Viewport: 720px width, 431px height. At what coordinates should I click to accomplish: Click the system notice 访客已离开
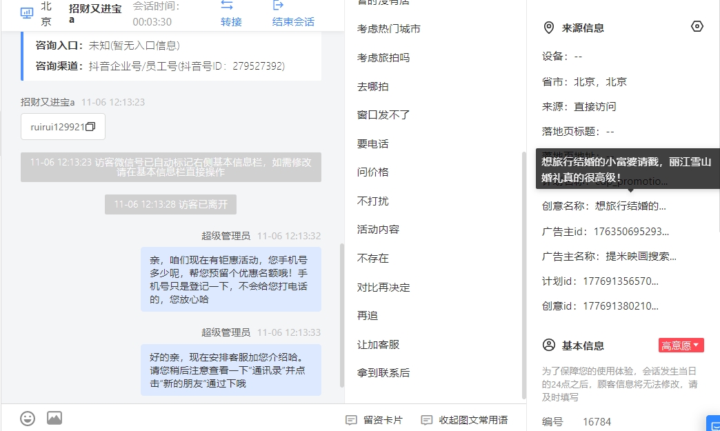pyautogui.click(x=170, y=204)
